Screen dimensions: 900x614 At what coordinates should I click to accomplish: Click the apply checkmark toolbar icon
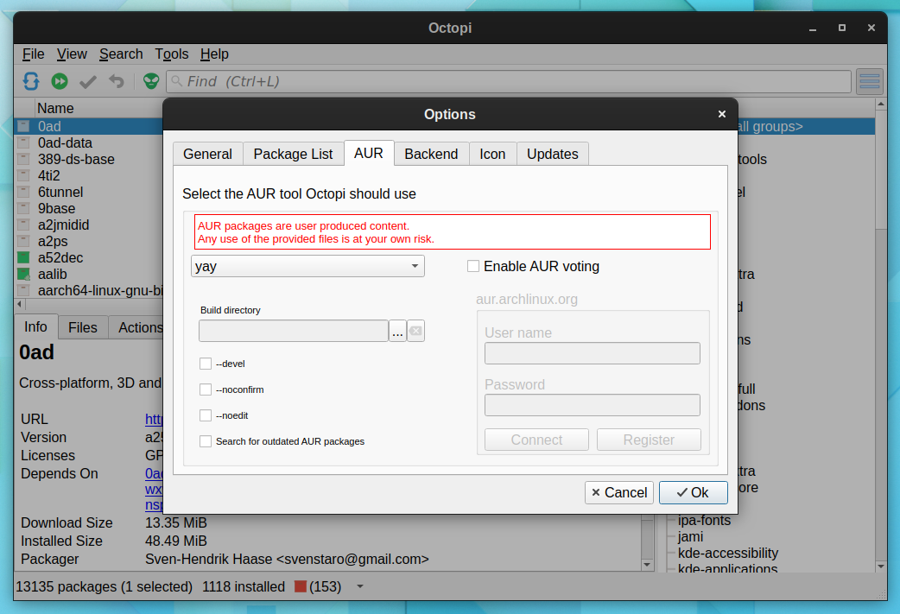point(88,82)
